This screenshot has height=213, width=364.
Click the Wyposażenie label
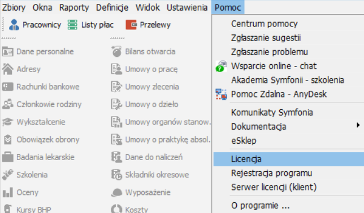148,192
